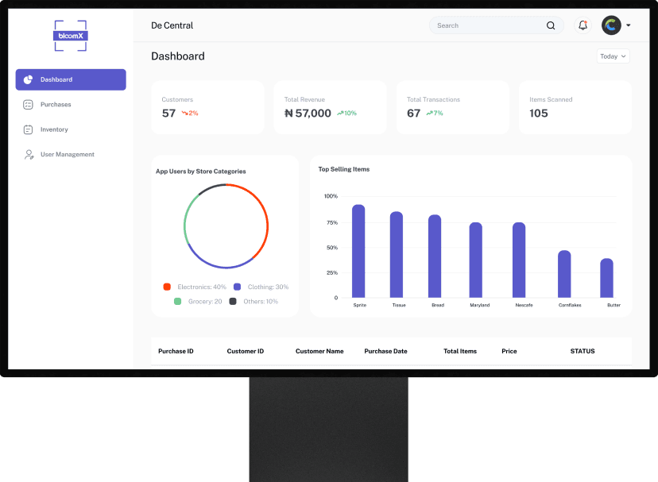
Task: Click the user profile avatar
Action: [611, 25]
